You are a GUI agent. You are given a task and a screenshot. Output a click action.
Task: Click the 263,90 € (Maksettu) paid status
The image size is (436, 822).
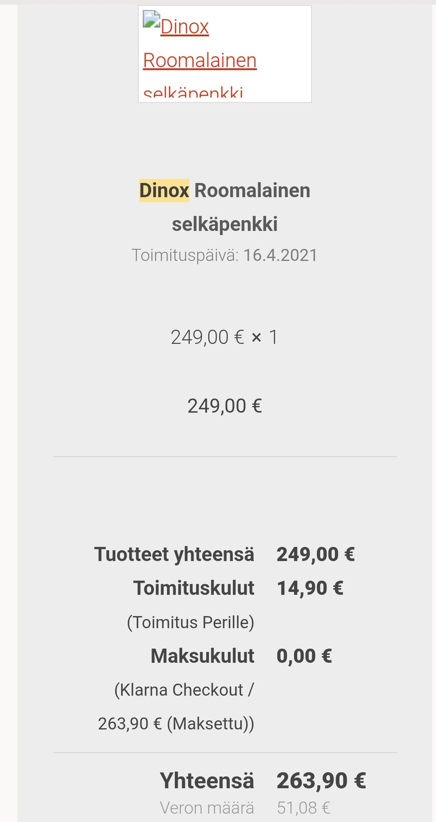[x=176, y=724]
